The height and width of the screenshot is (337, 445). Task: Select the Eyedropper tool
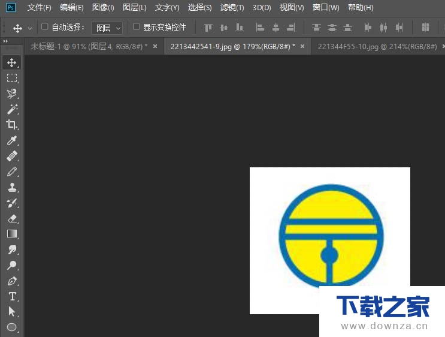[11, 140]
